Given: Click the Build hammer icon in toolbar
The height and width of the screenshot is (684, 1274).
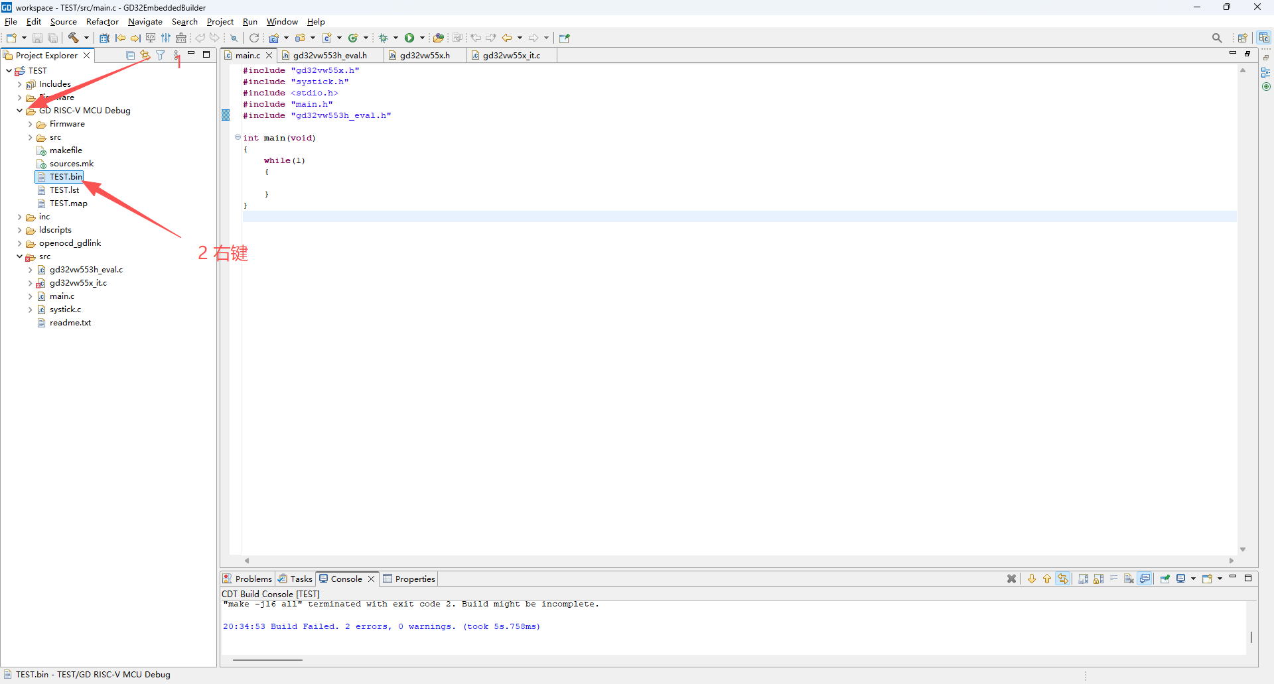Looking at the screenshot, I should [74, 38].
